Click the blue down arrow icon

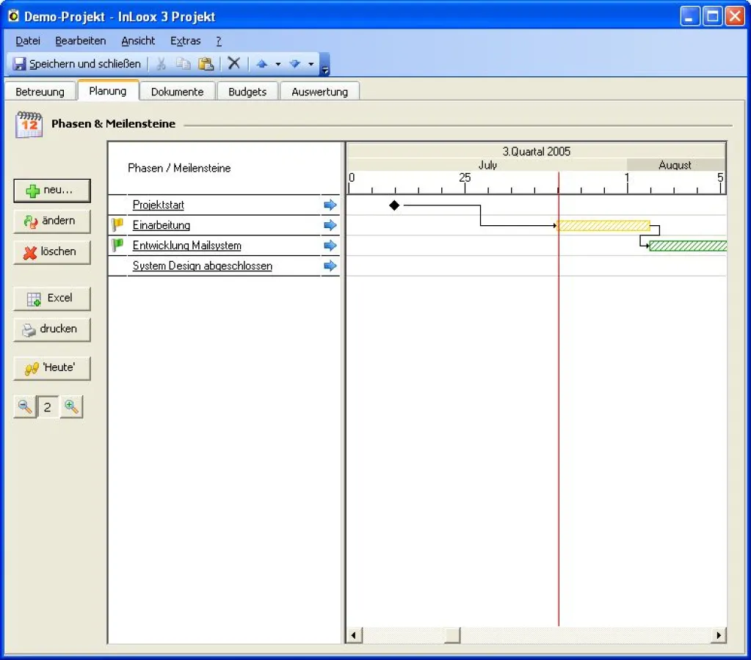(294, 64)
